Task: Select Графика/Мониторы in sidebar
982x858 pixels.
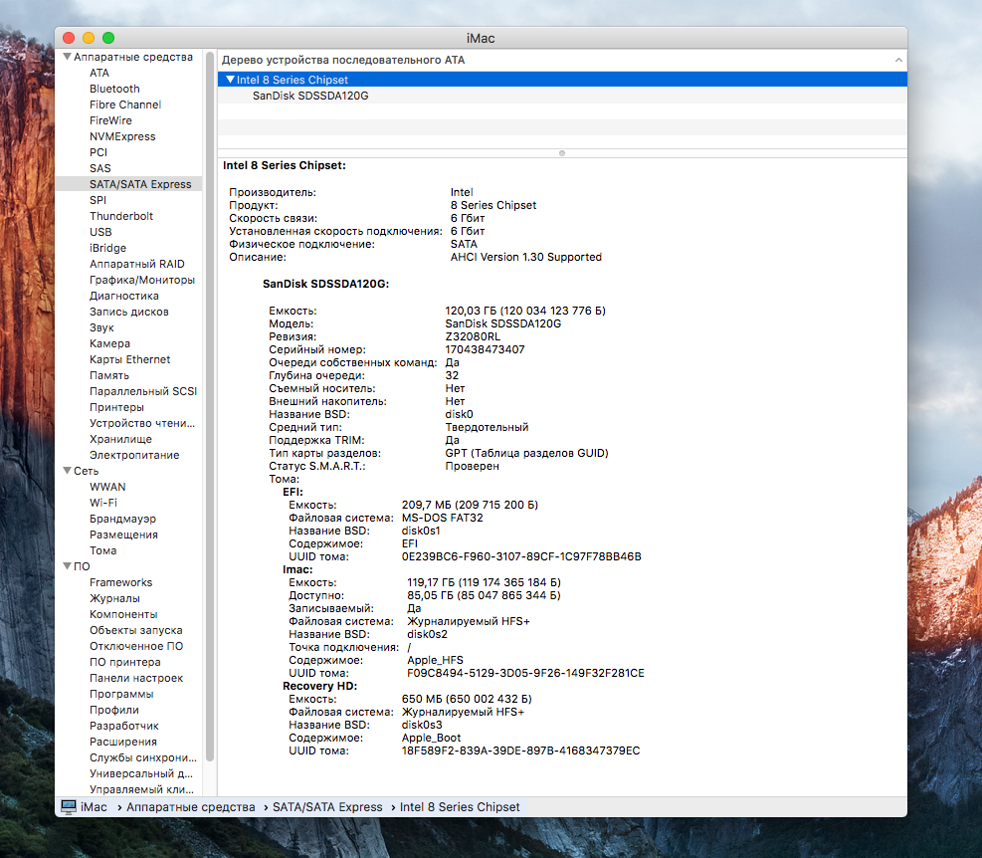Action: click(x=142, y=280)
